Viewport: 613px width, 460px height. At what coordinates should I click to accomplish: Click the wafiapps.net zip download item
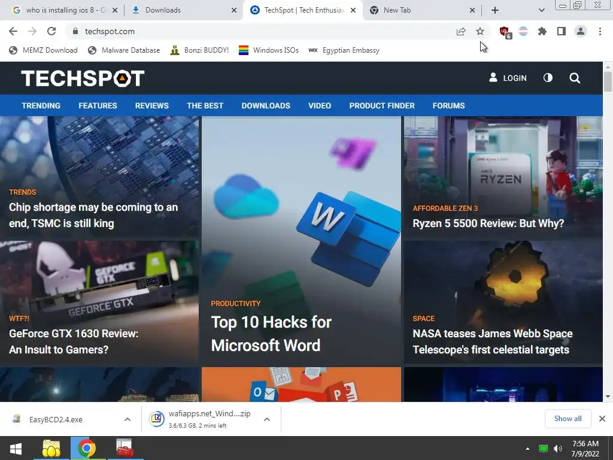201,419
